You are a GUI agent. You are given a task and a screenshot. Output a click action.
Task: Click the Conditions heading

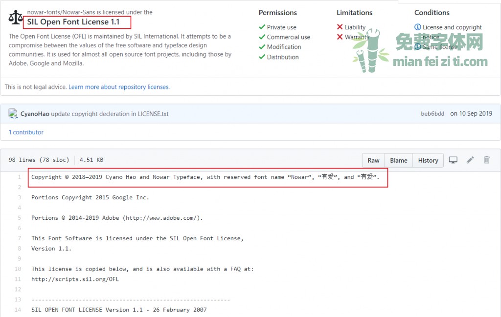click(432, 13)
